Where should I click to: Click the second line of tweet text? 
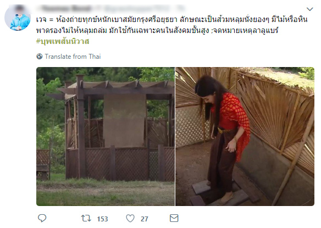coord(157,31)
